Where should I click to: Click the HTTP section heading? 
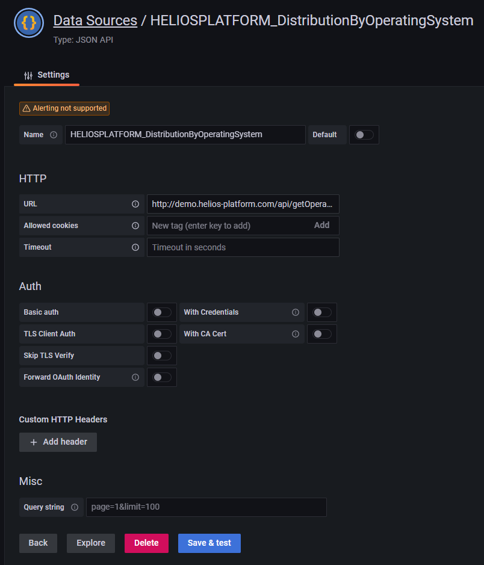coord(33,178)
